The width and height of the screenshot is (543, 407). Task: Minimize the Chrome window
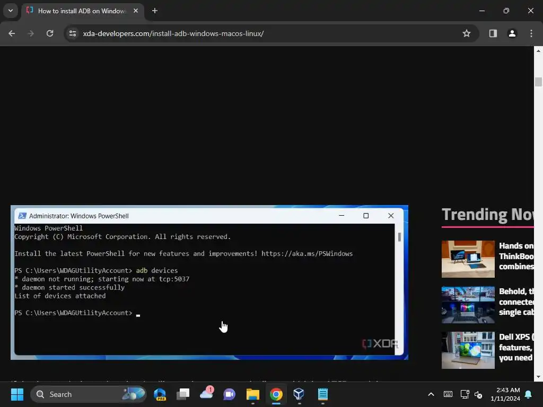point(481,11)
